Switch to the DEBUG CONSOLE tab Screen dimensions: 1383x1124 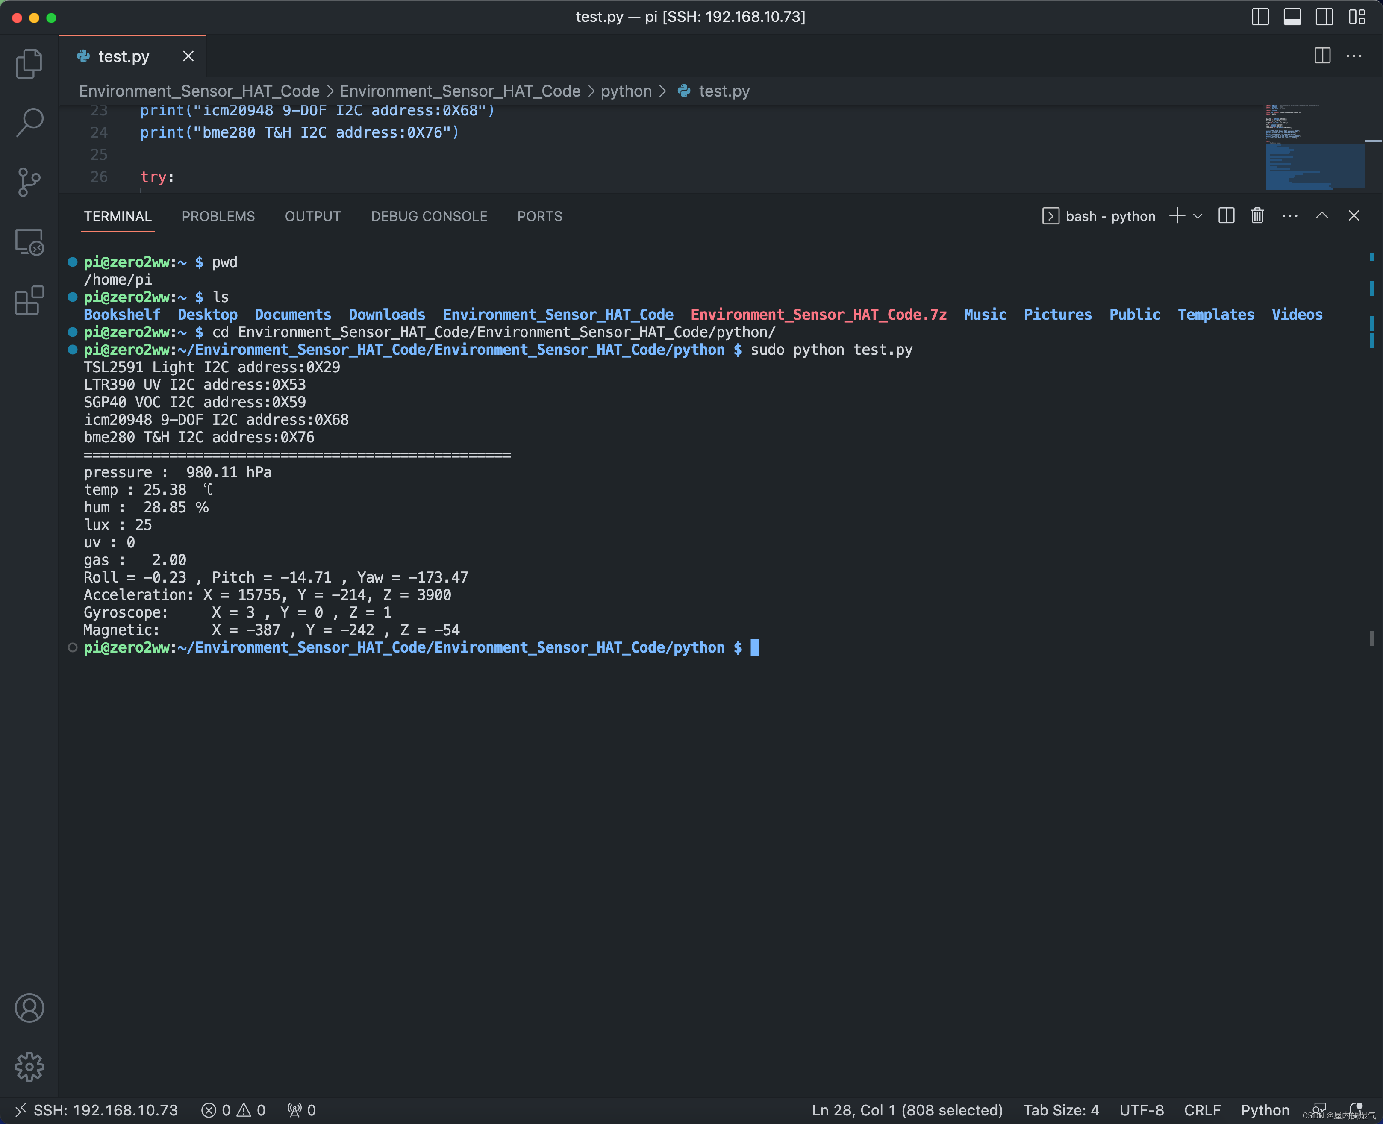pyautogui.click(x=429, y=216)
